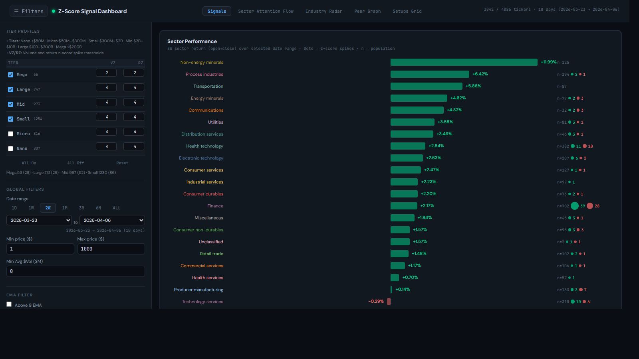Open the start date dropdown showing 2026-03-23
Screen dimensions: 639x359
(x=39, y=220)
